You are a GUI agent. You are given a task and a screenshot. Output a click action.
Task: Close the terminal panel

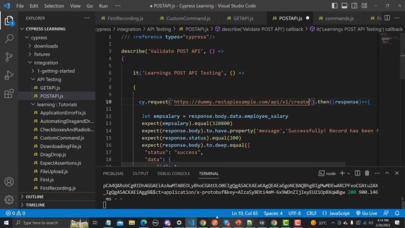click(x=397, y=173)
